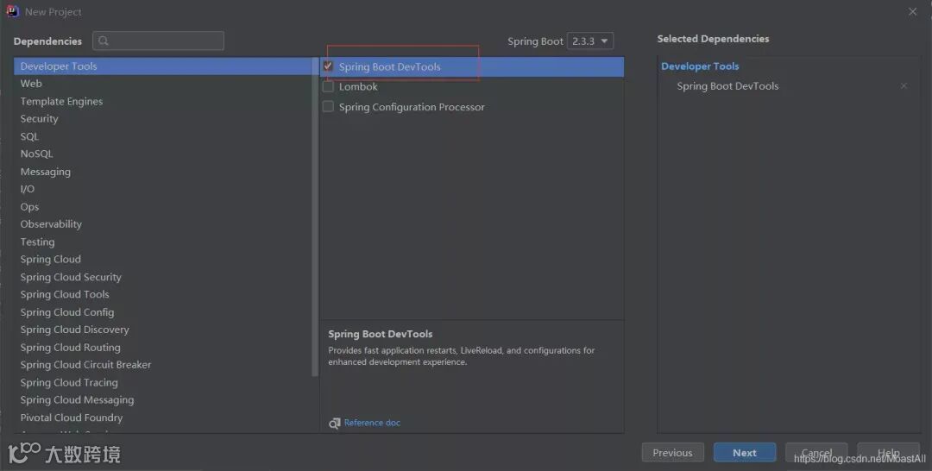Remove Spring Boot DevTools from selected dependencies
932x471 pixels.
coord(904,86)
